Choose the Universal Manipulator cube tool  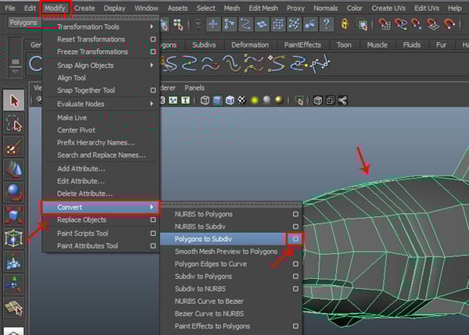[x=15, y=237]
